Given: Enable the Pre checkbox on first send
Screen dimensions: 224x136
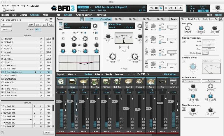Looking at the screenshot, I should click(160, 24).
